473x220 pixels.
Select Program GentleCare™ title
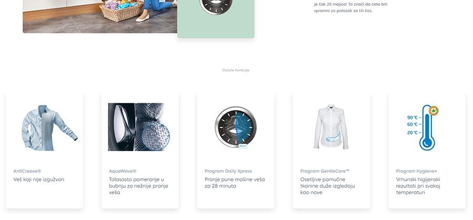[x=325, y=171]
